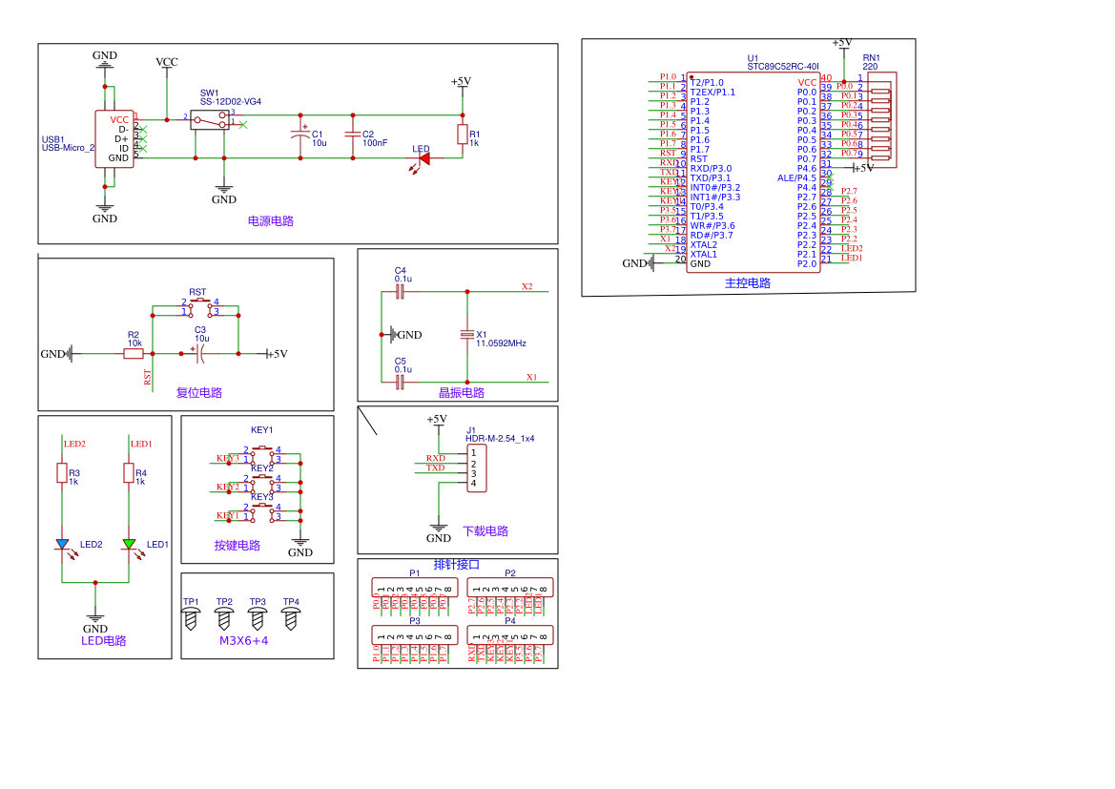Select the green LED1 diode symbol
Screen dimensions: 1115x789
129,544
